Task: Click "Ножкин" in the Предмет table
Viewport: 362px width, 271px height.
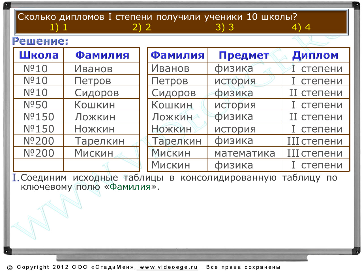Action: tap(172, 129)
